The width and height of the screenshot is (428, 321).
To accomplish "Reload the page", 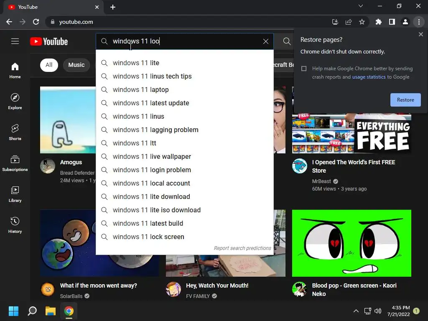I will 36,22.
